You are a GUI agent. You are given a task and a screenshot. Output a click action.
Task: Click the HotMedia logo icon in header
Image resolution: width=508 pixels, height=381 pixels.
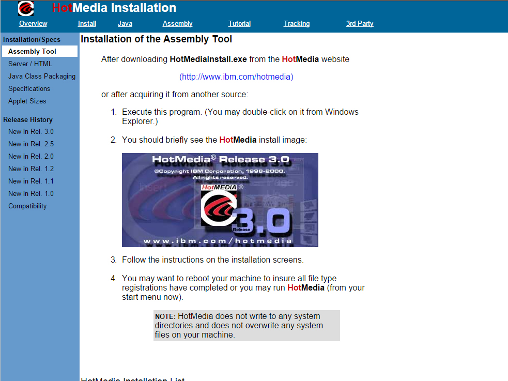[26, 8]
